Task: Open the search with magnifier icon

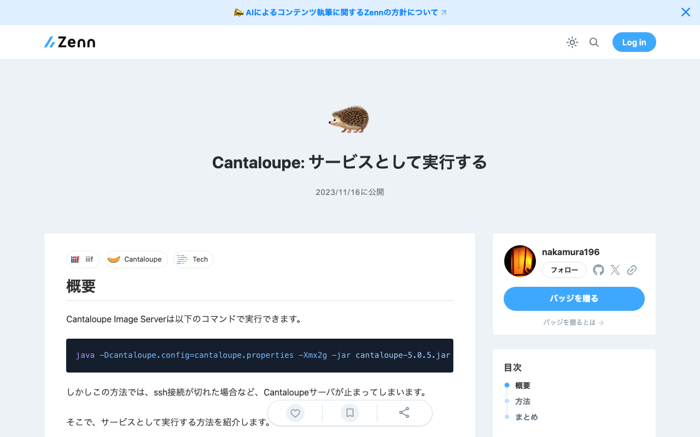Action: point(594,42)
